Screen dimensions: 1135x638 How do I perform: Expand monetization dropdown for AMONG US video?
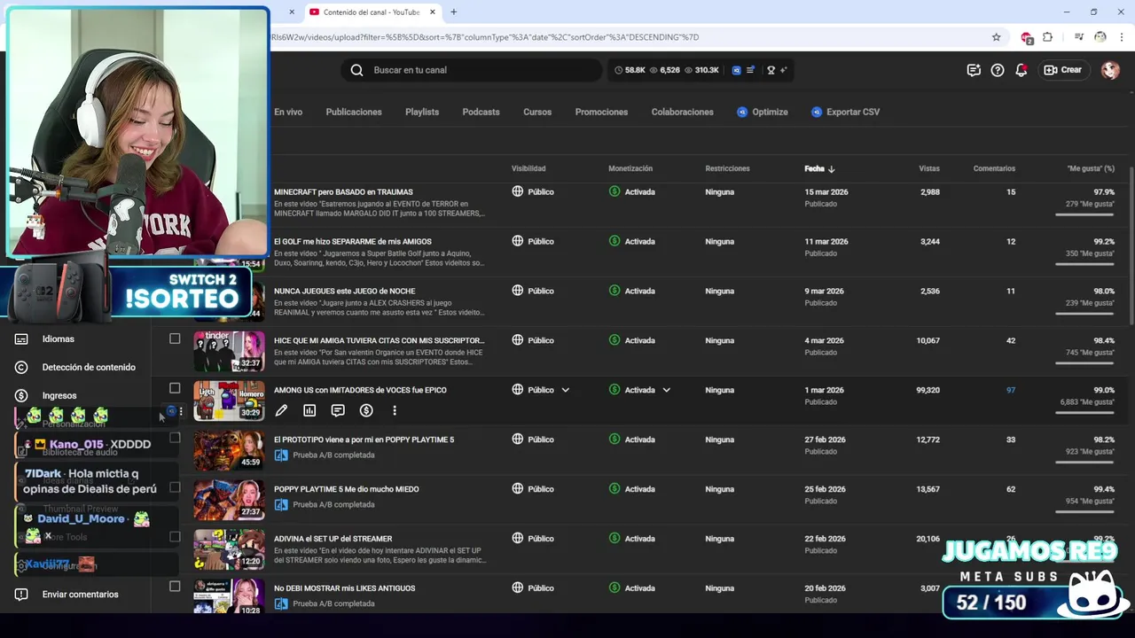pyautogui.click(x=667, y=390)
